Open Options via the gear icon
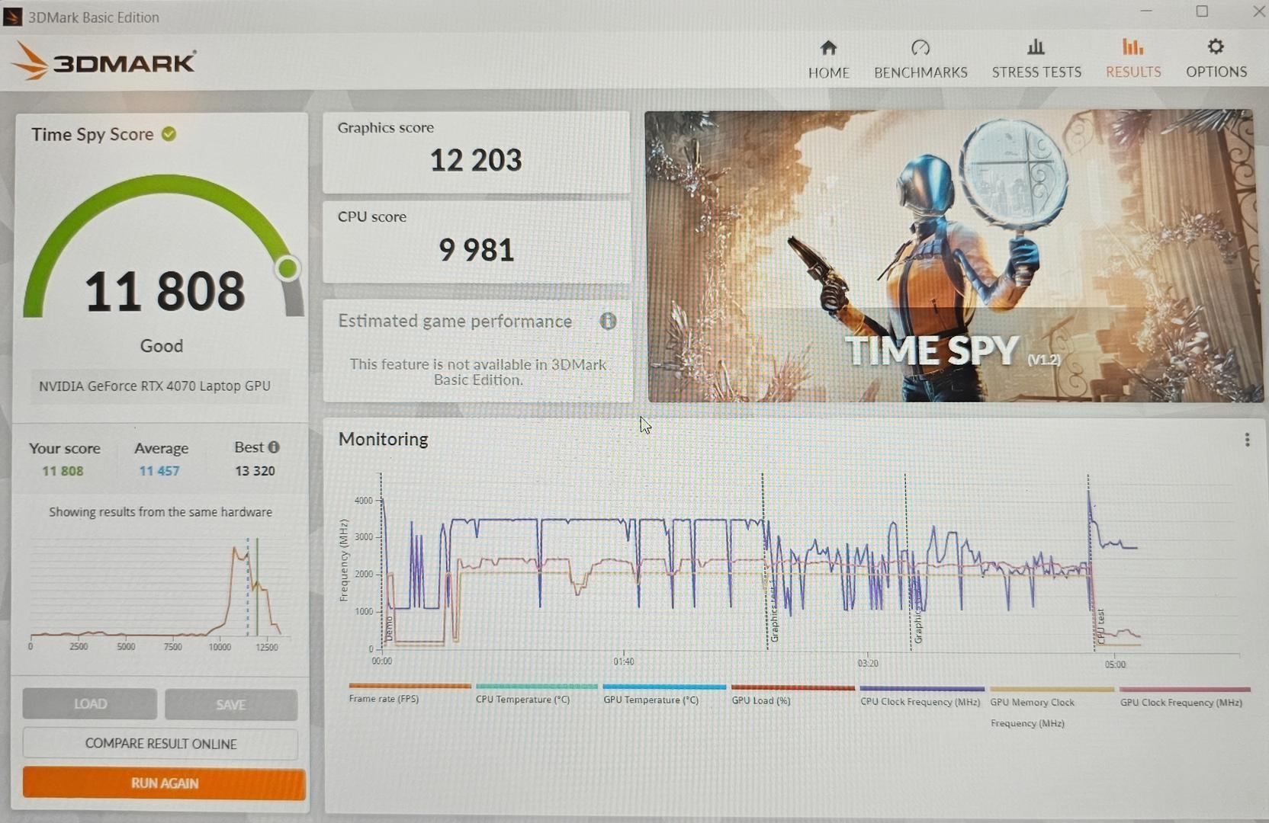The width and height of the screenshot is (1269, 823). tap(1216, 47)
